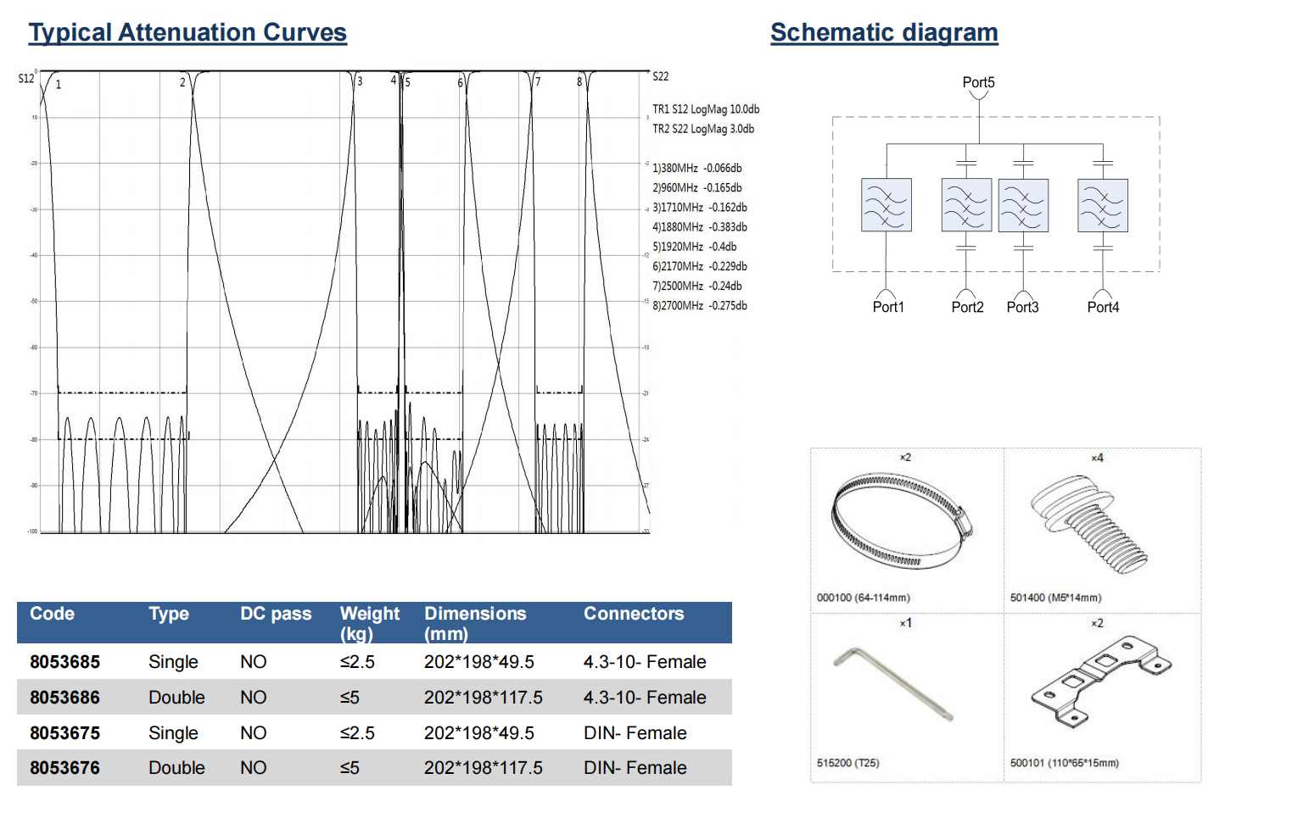Open the Schematic diagram heading link
Screen dimensions: 1292x818
pyautogui.click(x=884, y=32)
